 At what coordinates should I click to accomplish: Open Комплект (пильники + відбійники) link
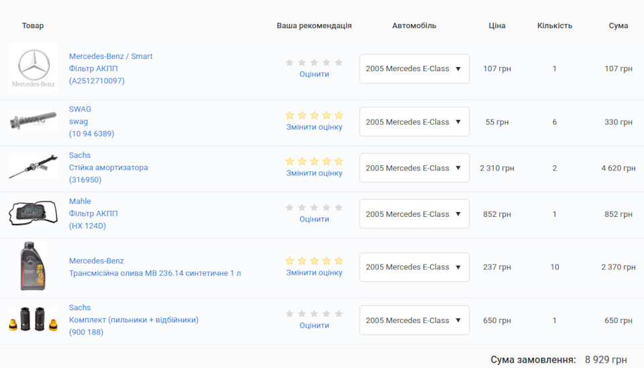click(x=133, y=320)
